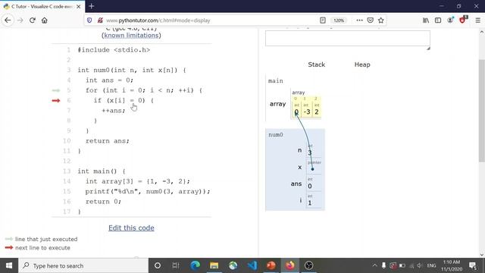The width and height of the screenshot is (485, 273).
Task: Open the Windows Start menu
Action: pos(9,265)
